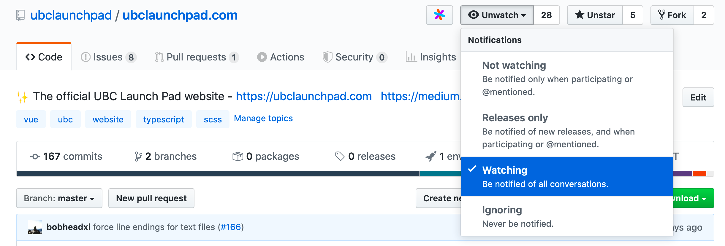725x246 pixels.
Task: Open the scss topic tag
Action: [213, 119]
